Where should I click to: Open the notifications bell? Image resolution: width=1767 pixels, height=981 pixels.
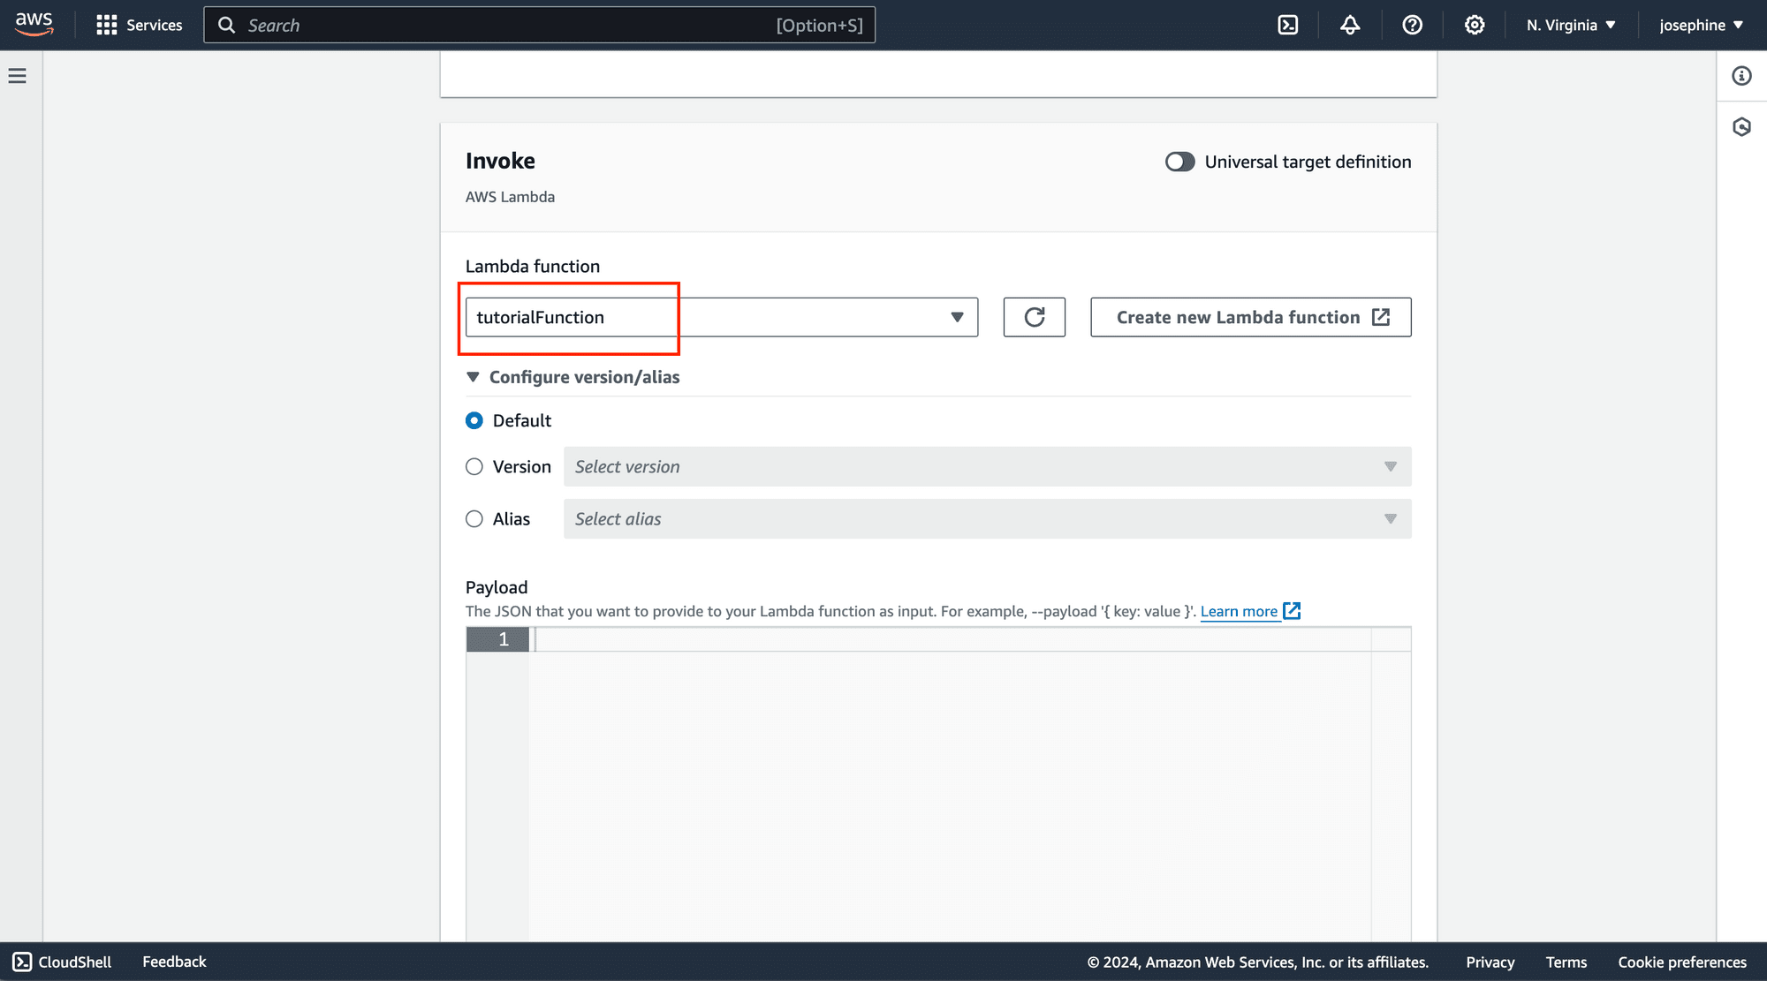[x=1350, y=25]
